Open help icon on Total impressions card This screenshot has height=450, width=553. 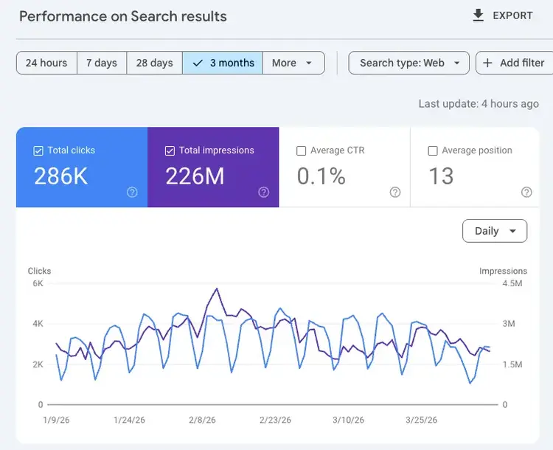click(x=264, y=193)
